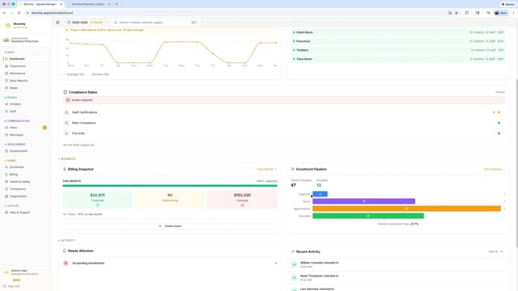Open the Billing dollar icon in sidebar

tap(6, 175)
